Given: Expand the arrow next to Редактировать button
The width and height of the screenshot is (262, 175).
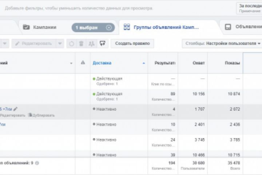Looking at the screenshot, I should click(60, 44).
